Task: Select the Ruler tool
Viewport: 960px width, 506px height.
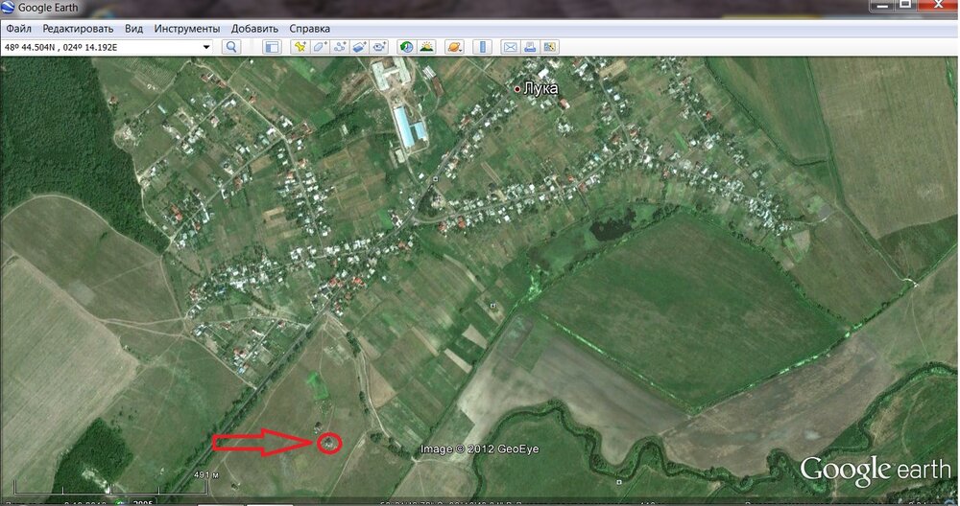Action: pyautogui.click(x=483, y=47)
